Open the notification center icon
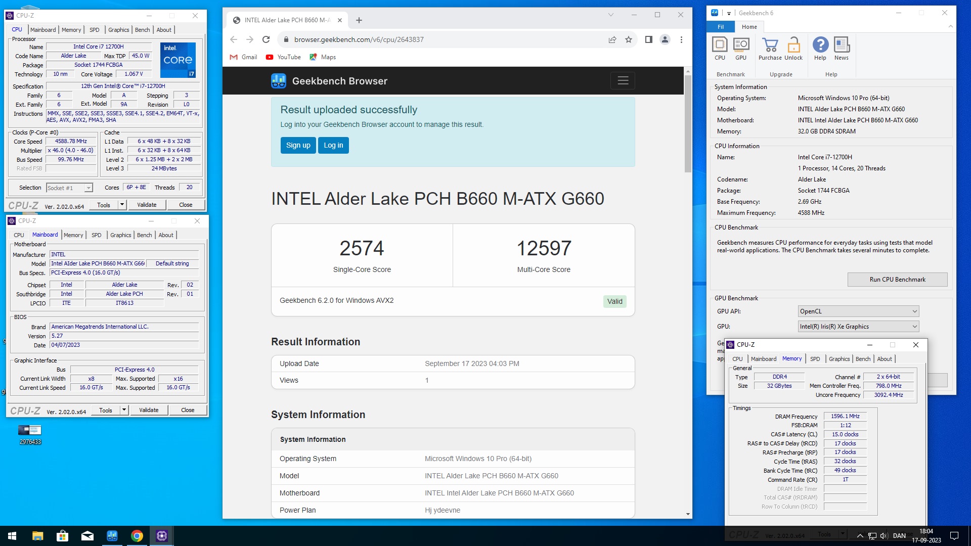 click(954, 536)
